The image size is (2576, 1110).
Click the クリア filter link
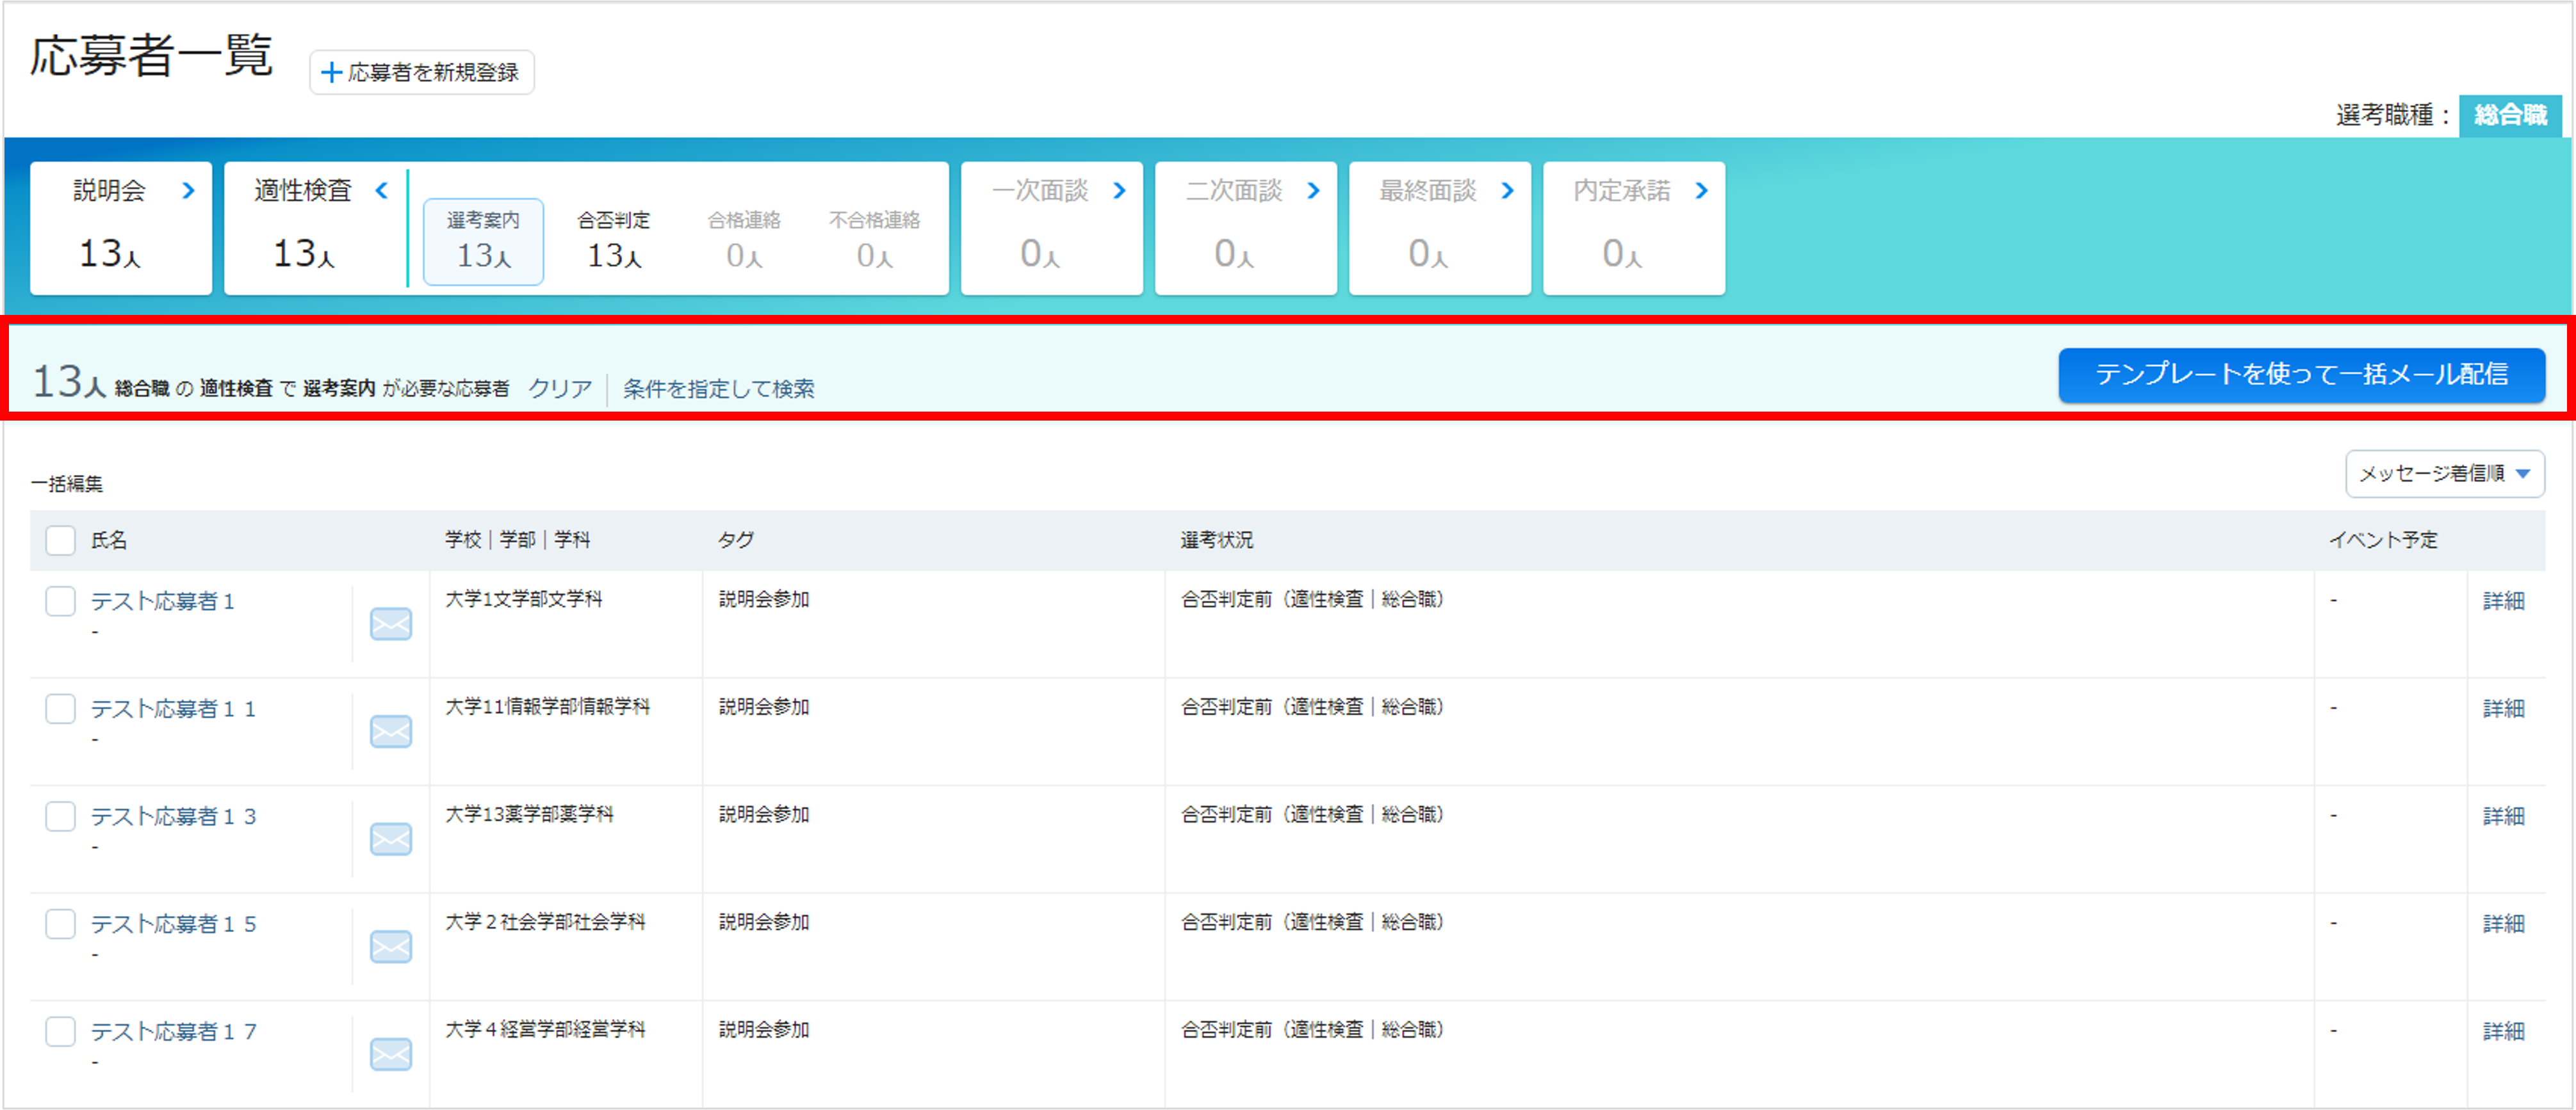[x=560, y=389]
